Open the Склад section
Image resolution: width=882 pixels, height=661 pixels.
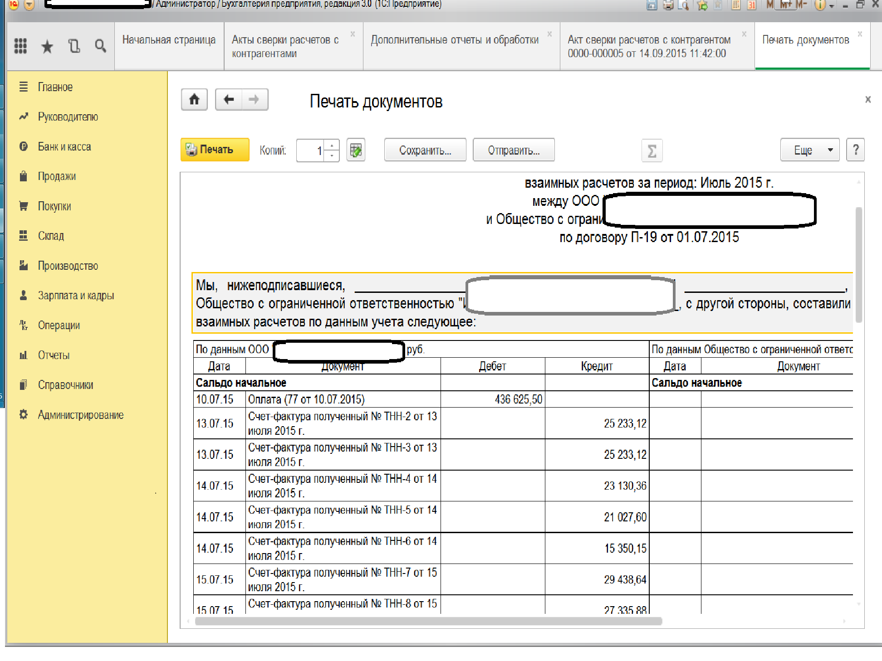click(51, 236)
